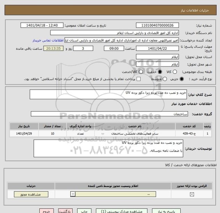Click the quantity cell showing 10
This screenshot has height=213, width=220.
click(52, 133)
